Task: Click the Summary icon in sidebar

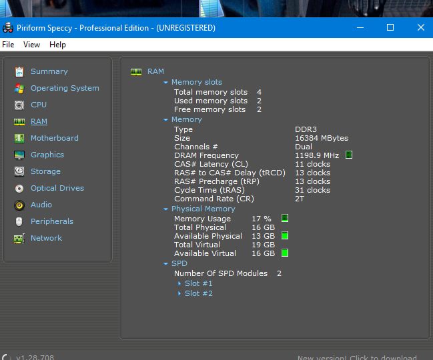Action: point(19,71)
